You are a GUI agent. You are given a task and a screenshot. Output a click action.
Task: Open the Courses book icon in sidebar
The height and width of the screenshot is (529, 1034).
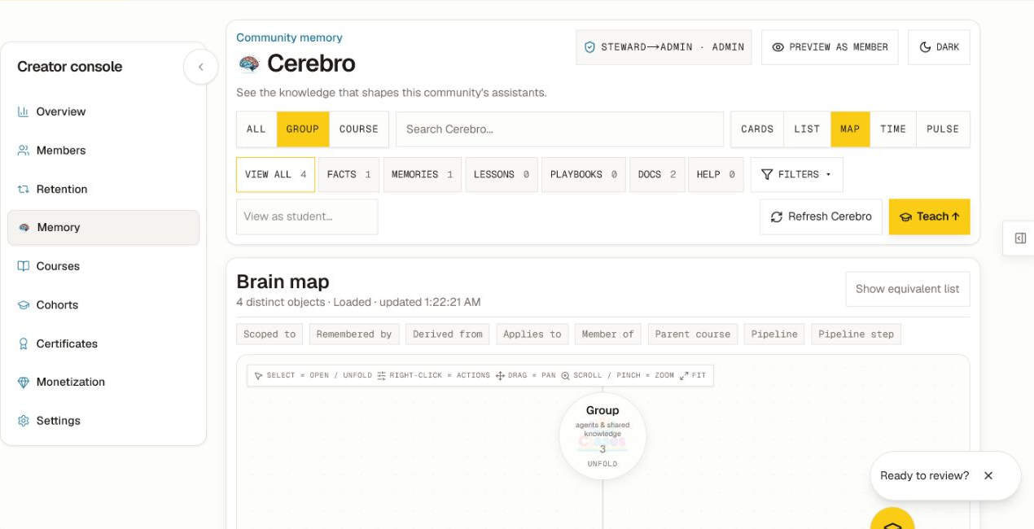tap(23, 266)
